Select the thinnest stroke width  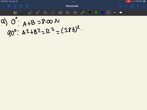click(108, 13)
